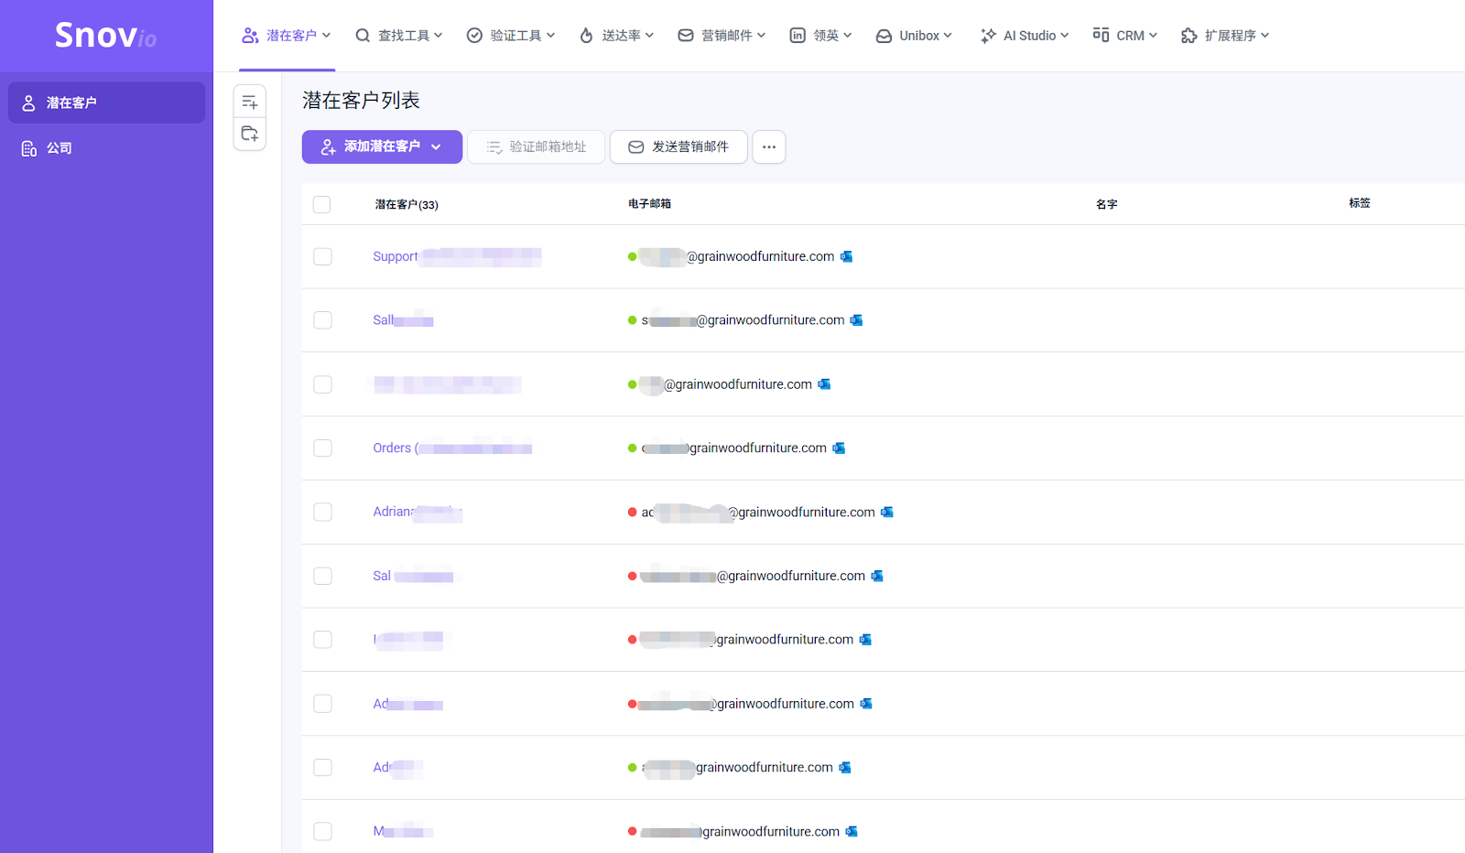Select the AI Studio sparkles icon
The width and height of the screenshot is (1465, 853).
point(987,35)
